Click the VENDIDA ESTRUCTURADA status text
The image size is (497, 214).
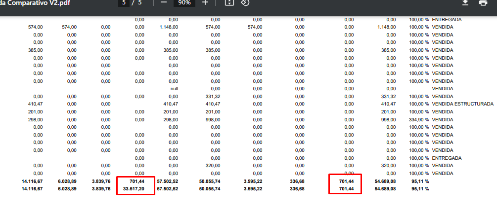(x=462, y=104)
